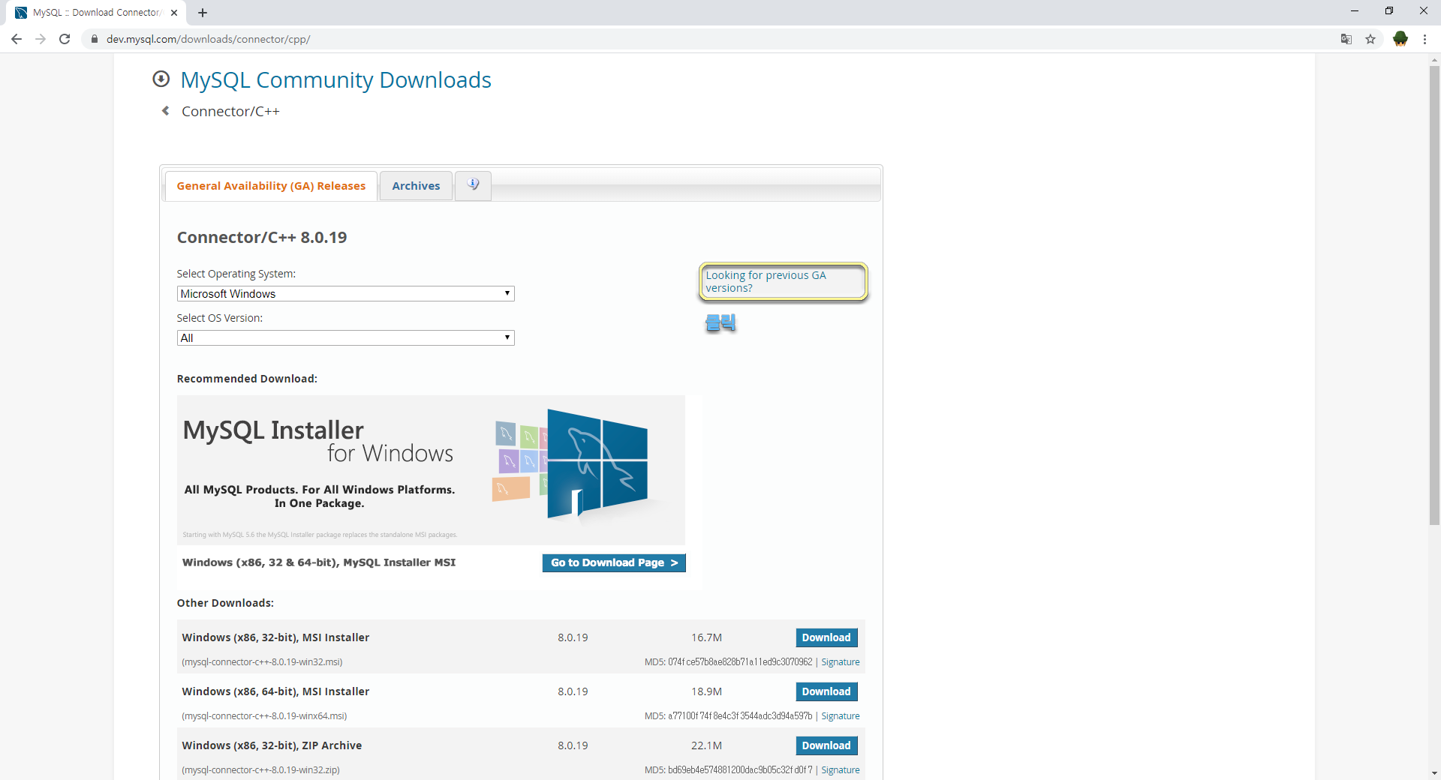This screenshot has height=780, width=1441.
Task: Open site info via the lock icon
Action: coord(95,39)
